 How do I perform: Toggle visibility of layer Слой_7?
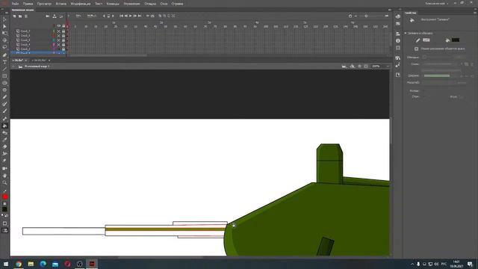pyautogui.click(x=59, y=31)
